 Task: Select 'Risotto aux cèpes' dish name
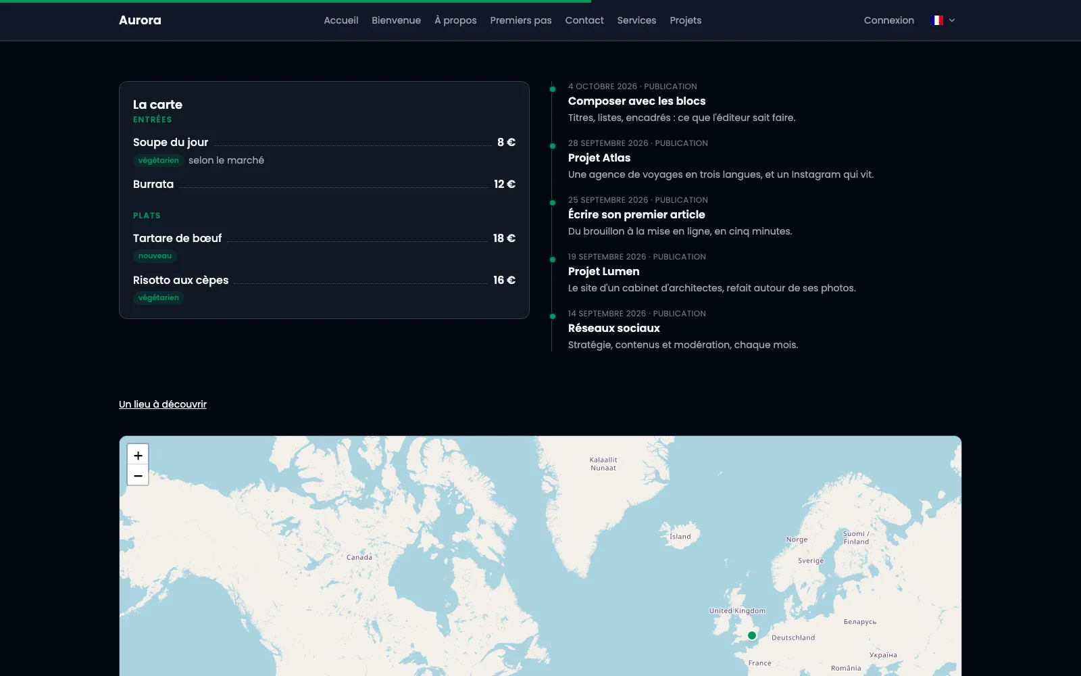180,280
